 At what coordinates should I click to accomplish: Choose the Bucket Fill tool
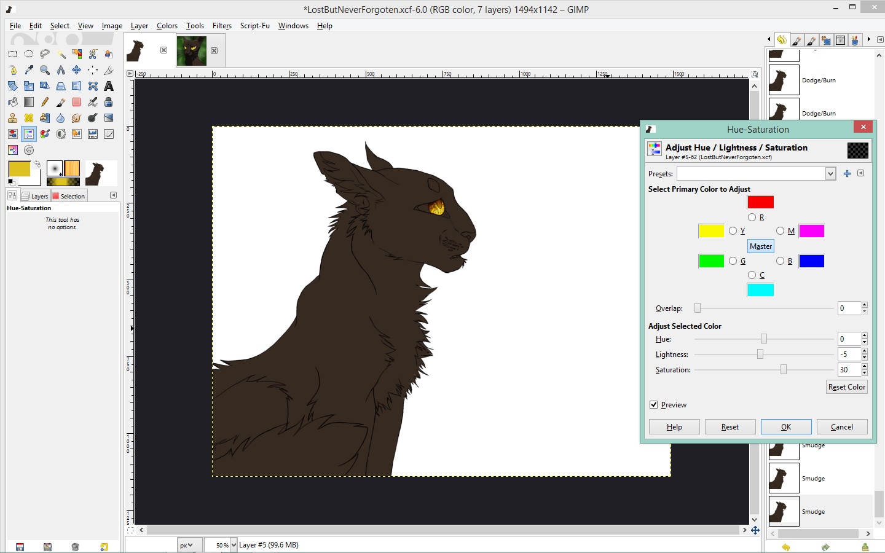[x=13, y=102]
